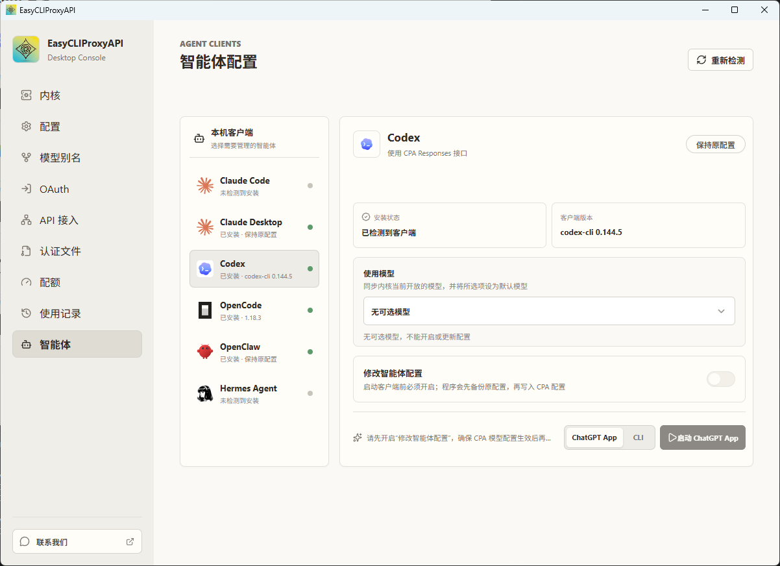
Task: Open the 无可选模型 model dropdown
Action: (549, 311)
